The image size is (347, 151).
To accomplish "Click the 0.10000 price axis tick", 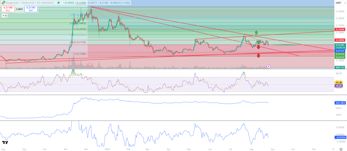I will point(341,60).
